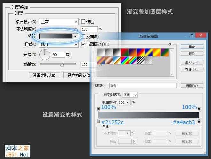Click the left opacity stop above gradient bar
Viewport: 211px width, 159px height.
[x=98, y=109]
